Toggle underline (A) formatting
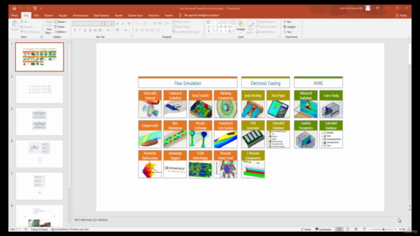 [x=85, y=31]
